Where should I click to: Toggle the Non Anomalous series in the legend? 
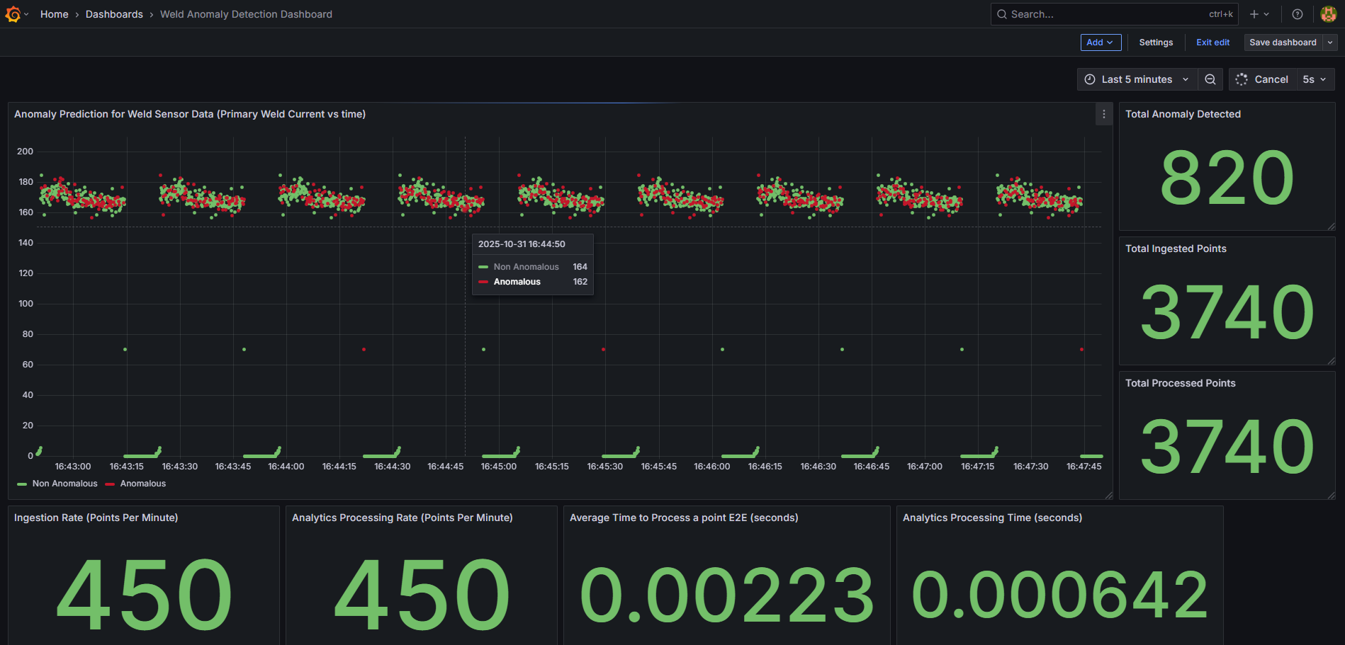64,484
